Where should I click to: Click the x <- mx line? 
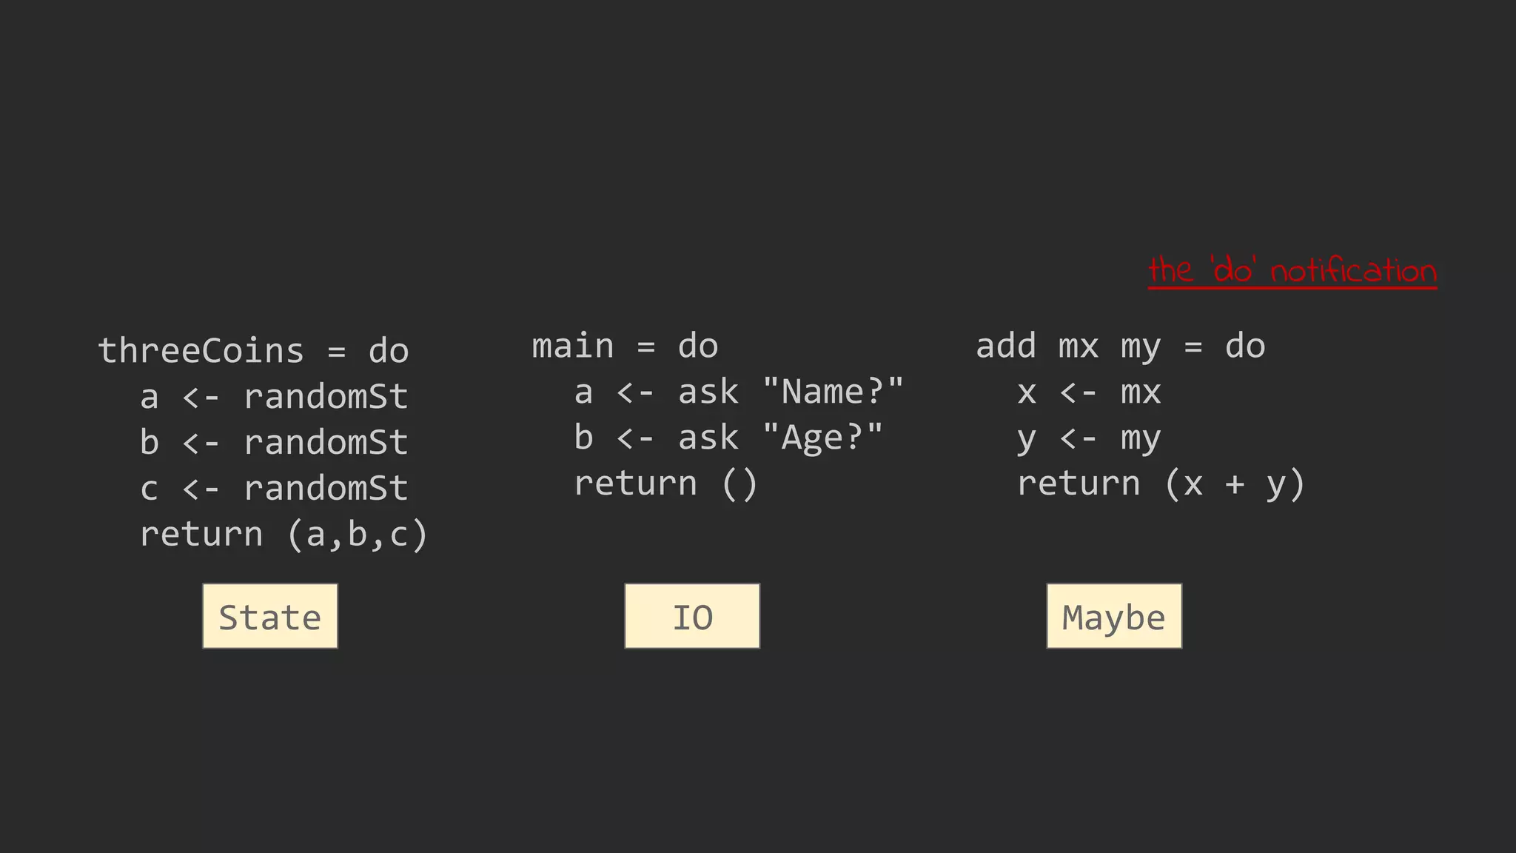coord(1089,392)
